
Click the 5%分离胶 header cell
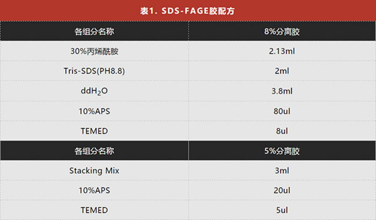click(282, 151)
